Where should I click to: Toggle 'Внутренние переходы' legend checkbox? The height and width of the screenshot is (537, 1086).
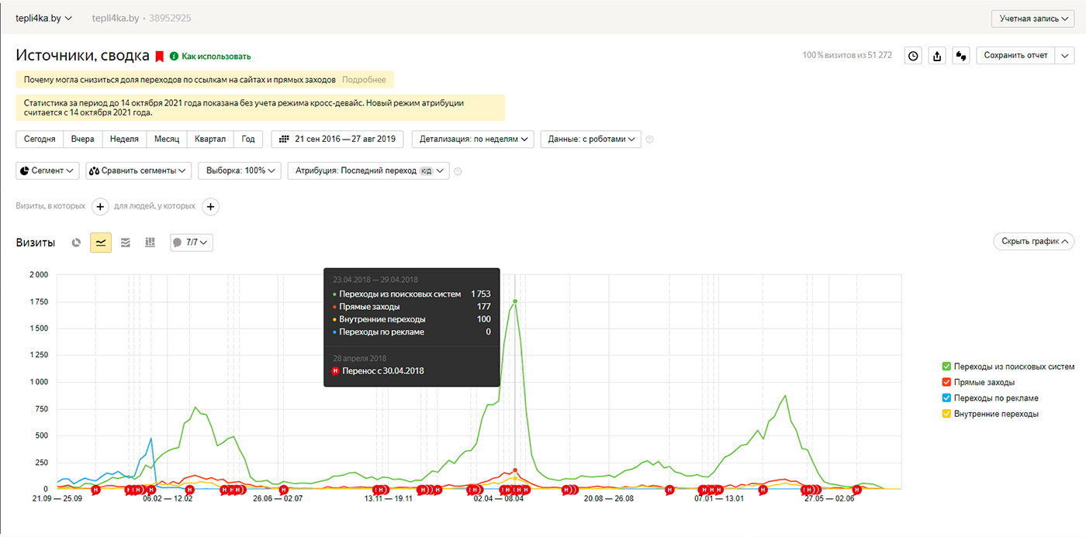pos(946,414)
